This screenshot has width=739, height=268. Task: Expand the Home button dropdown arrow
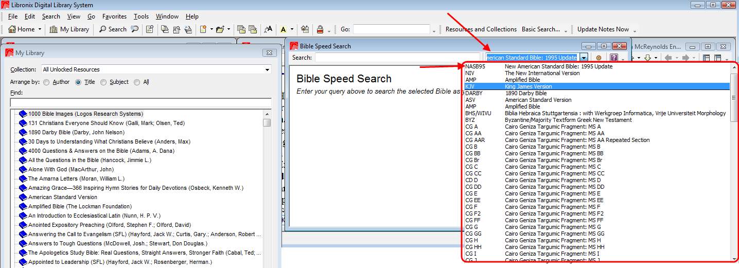click(x=40, y=29)
